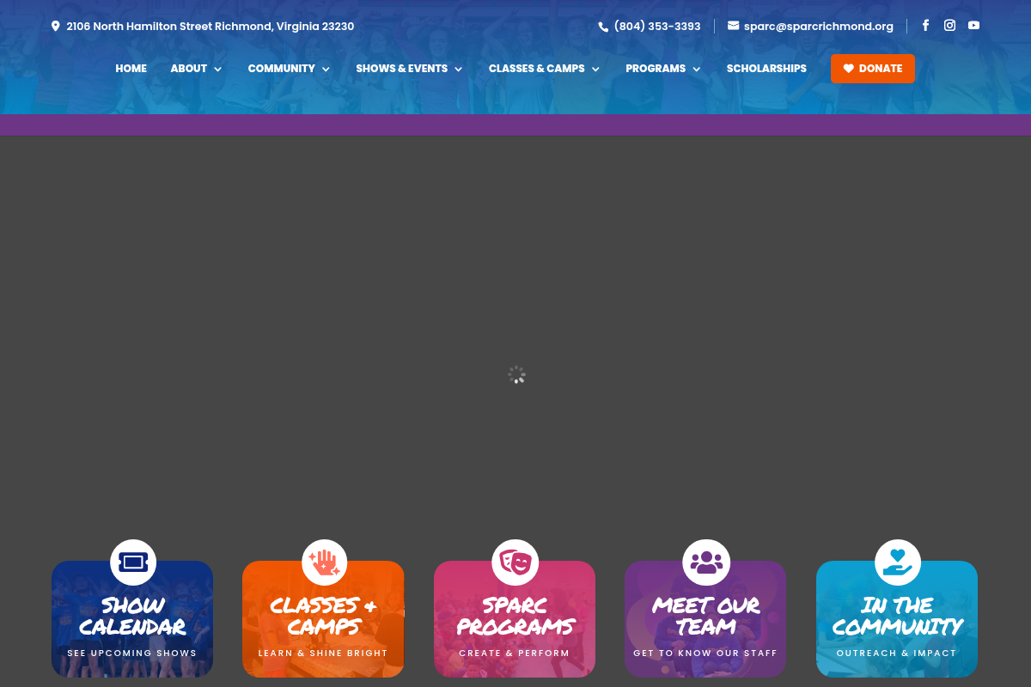The width and height of the screenshot is (1031, 687).
Task: Open the CLASSES & CAMPS navigation dropdown
Action: tap(595, 70)
